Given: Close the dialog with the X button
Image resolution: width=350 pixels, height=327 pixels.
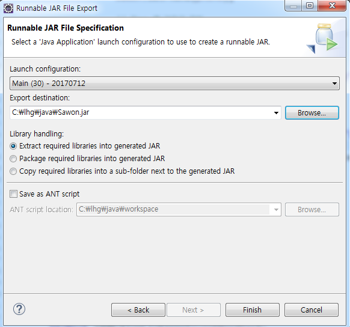Looking at the screenshot, I should pyautogui.click(x=332, y=6).
